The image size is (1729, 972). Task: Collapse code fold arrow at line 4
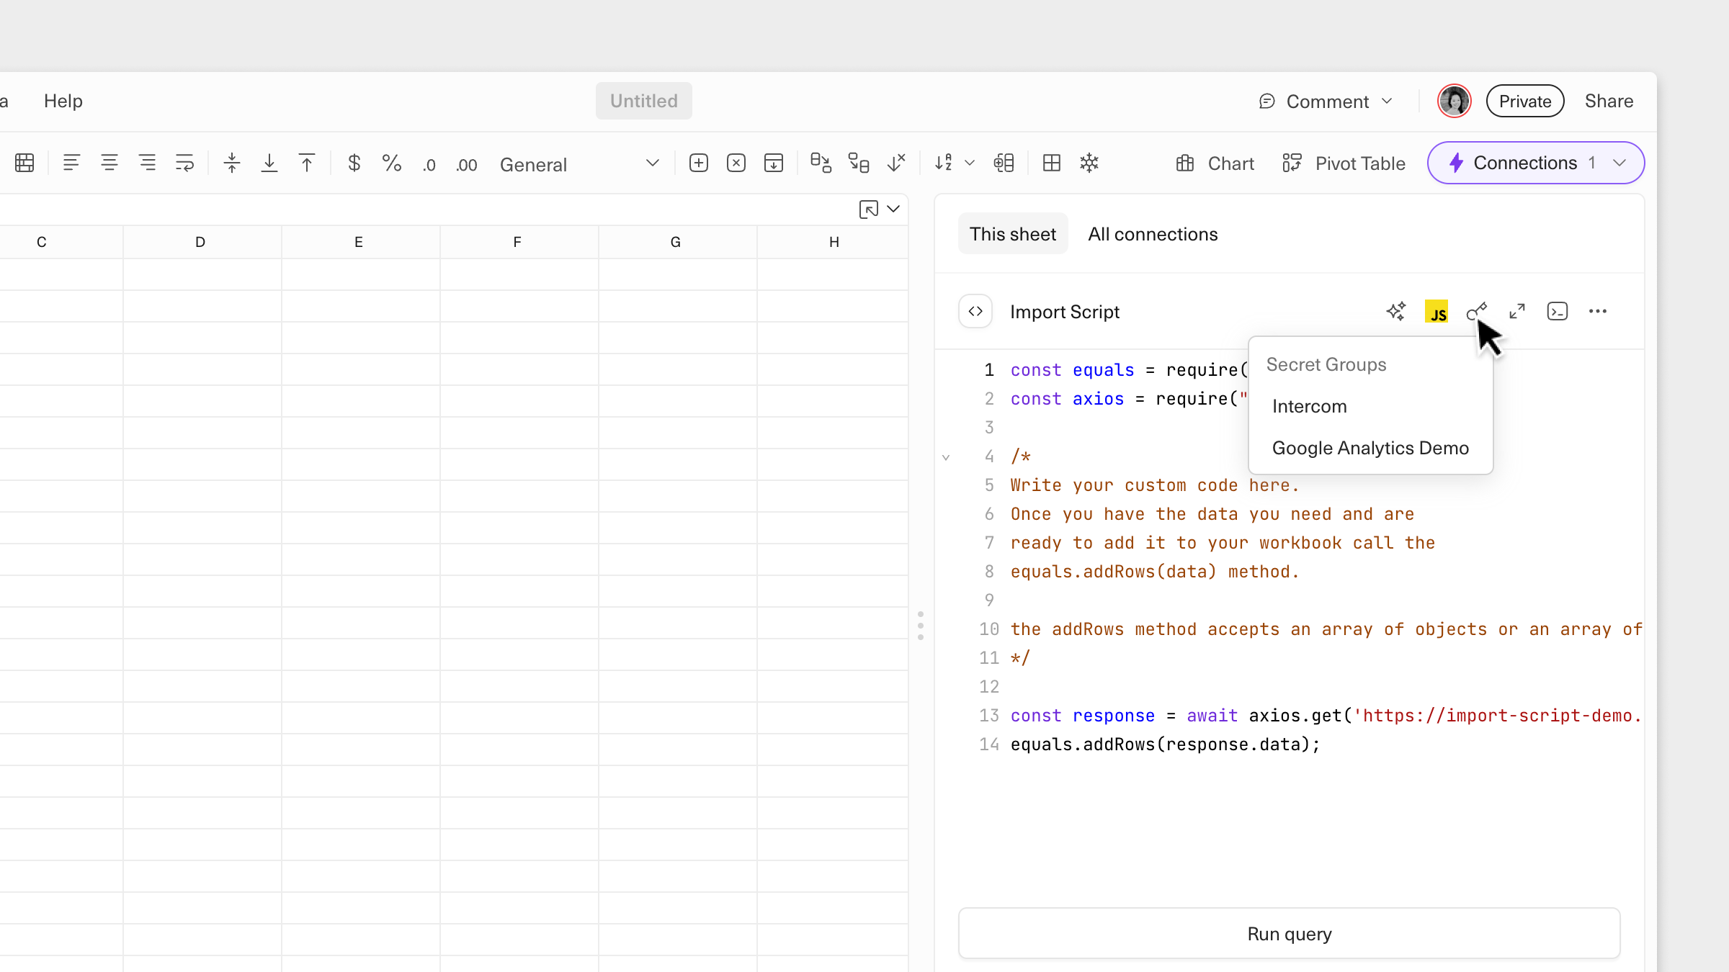coord(946,456)
